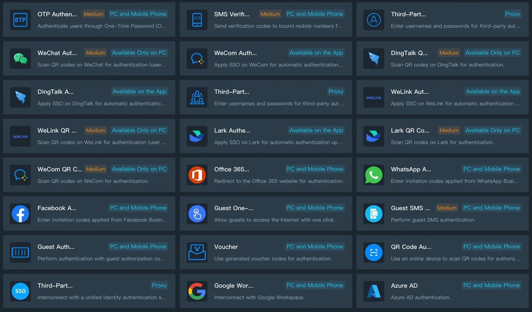Click the circled A third-party icon
The image size is (532, 312).
[374, 20]
